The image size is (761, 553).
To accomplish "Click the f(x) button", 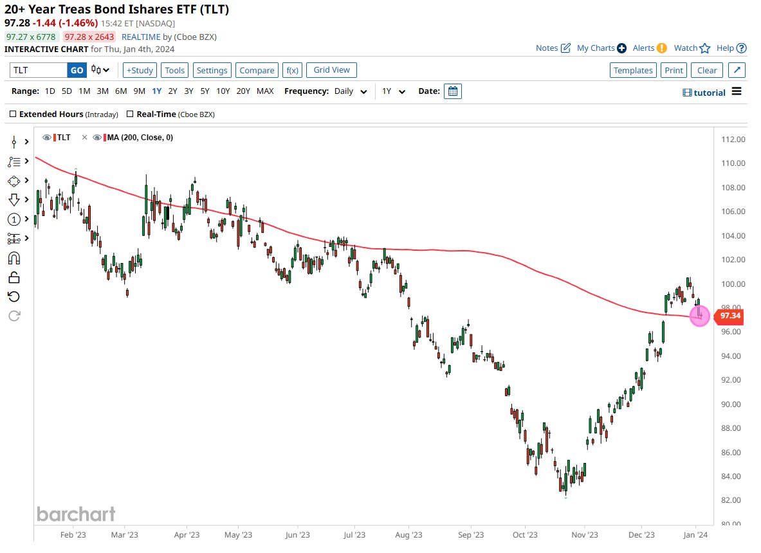I will click(x=292, y=70).
